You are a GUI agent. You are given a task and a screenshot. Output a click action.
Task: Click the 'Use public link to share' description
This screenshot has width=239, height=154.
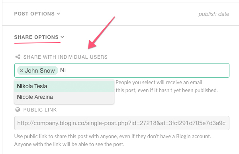pyautogui.click(x=112, y=136)
